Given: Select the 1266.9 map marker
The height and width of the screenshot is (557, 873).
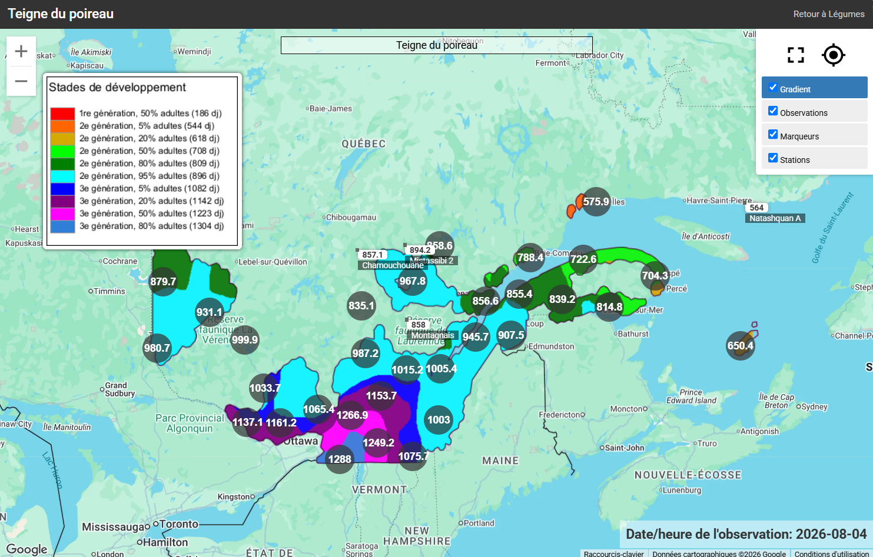Looking at the screenshot, I should [352, 415].
